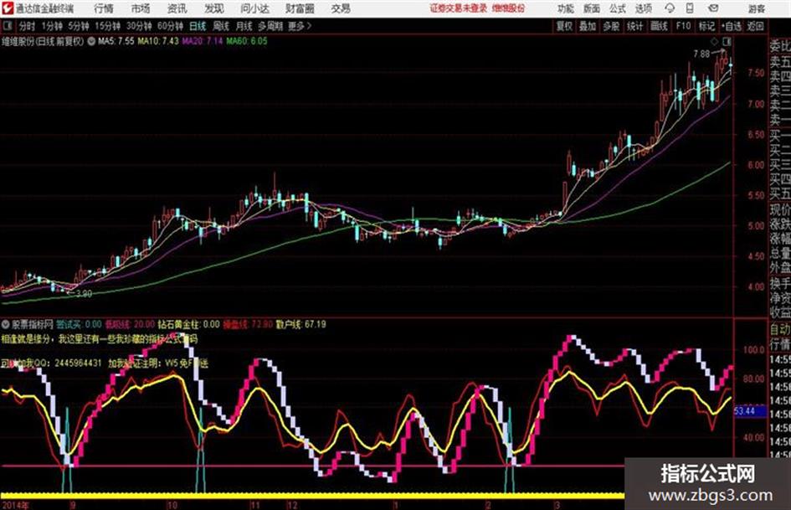Image resolution: width=791 pixels, height=510 pixels.
Task: Click the 统计 statistics button
Action: (635, 26)
